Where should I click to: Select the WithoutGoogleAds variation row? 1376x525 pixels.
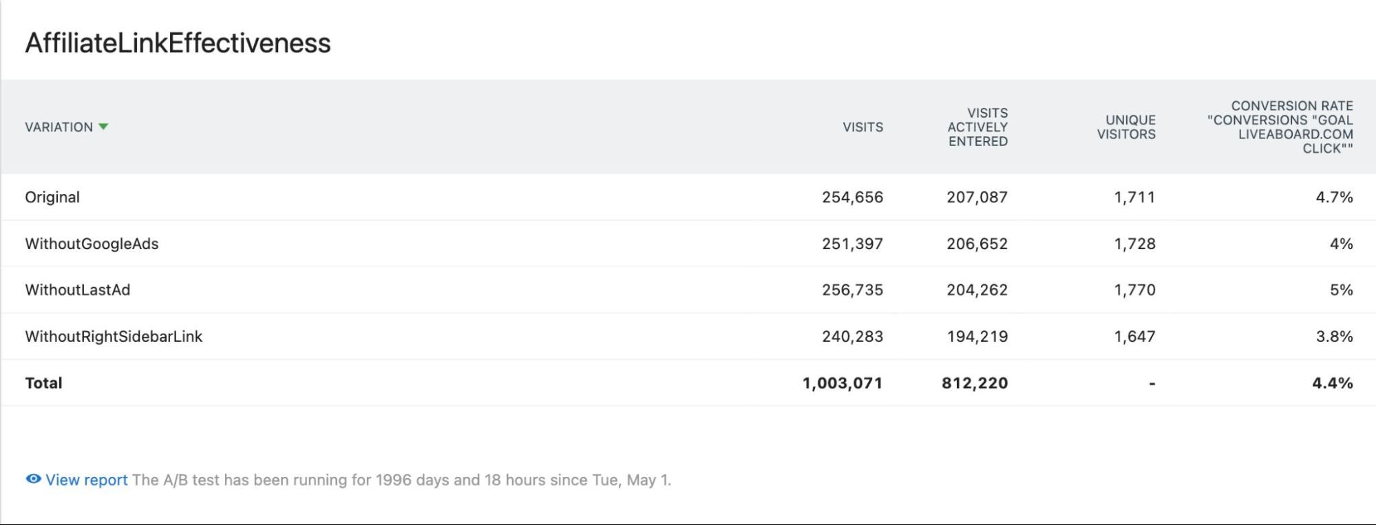[x=688, y=244]
